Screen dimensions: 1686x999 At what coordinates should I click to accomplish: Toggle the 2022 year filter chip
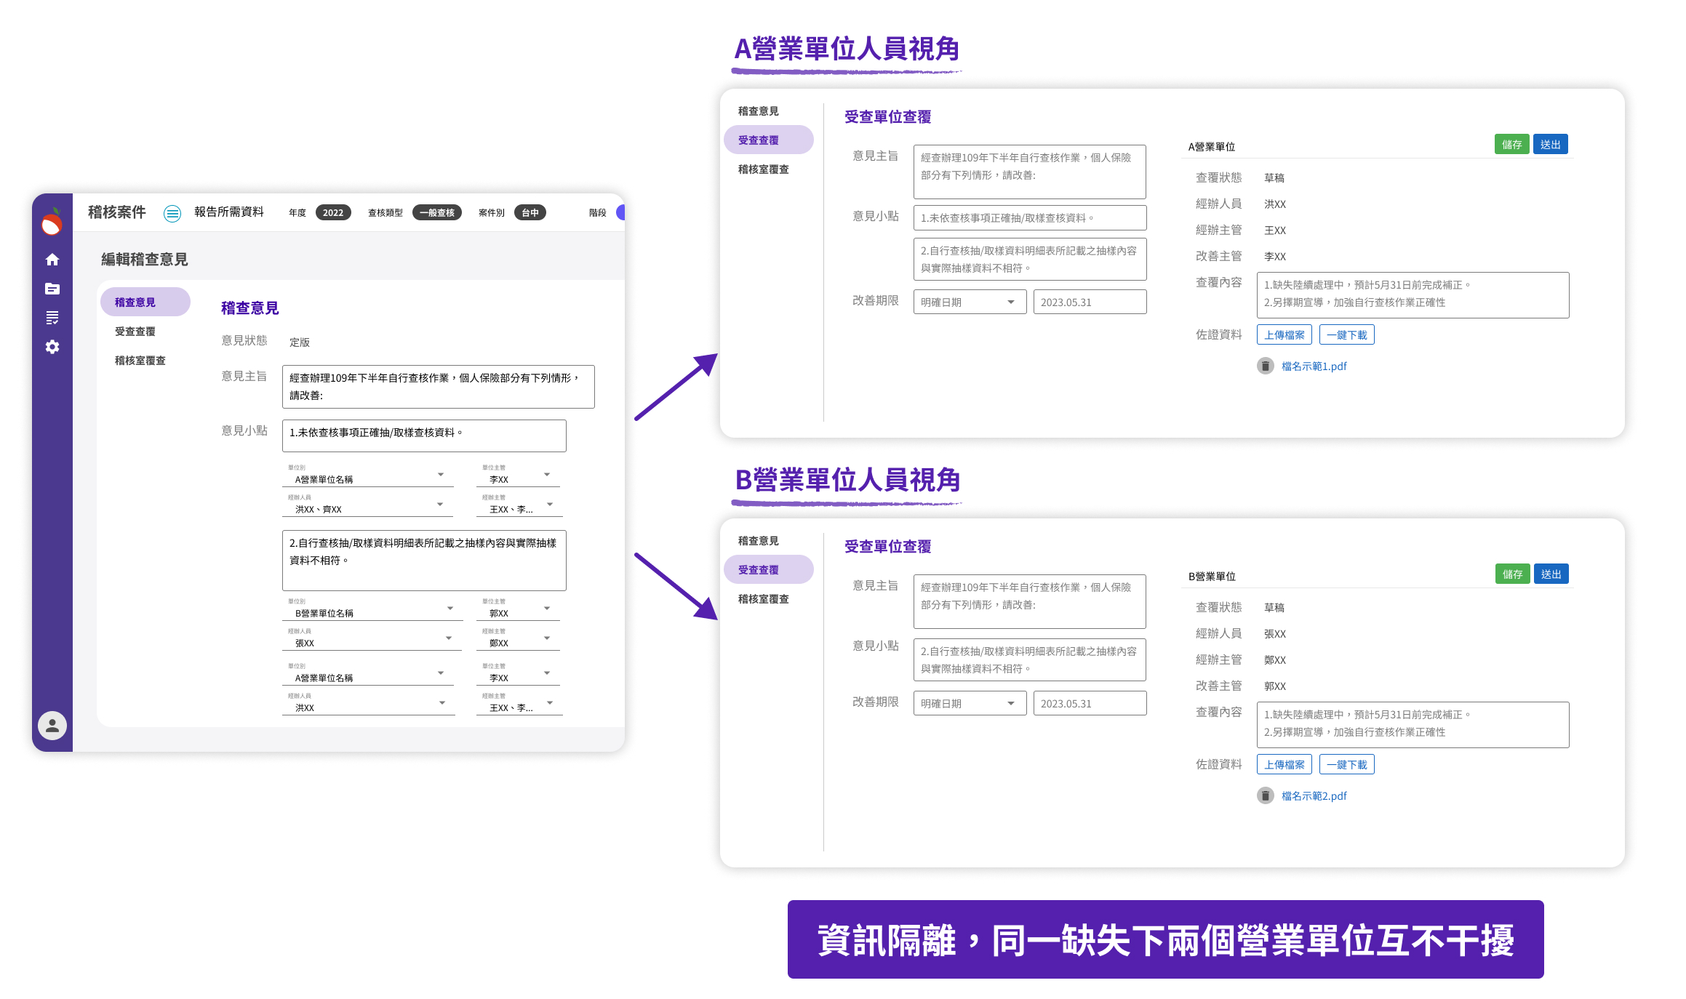coord(332,212)
